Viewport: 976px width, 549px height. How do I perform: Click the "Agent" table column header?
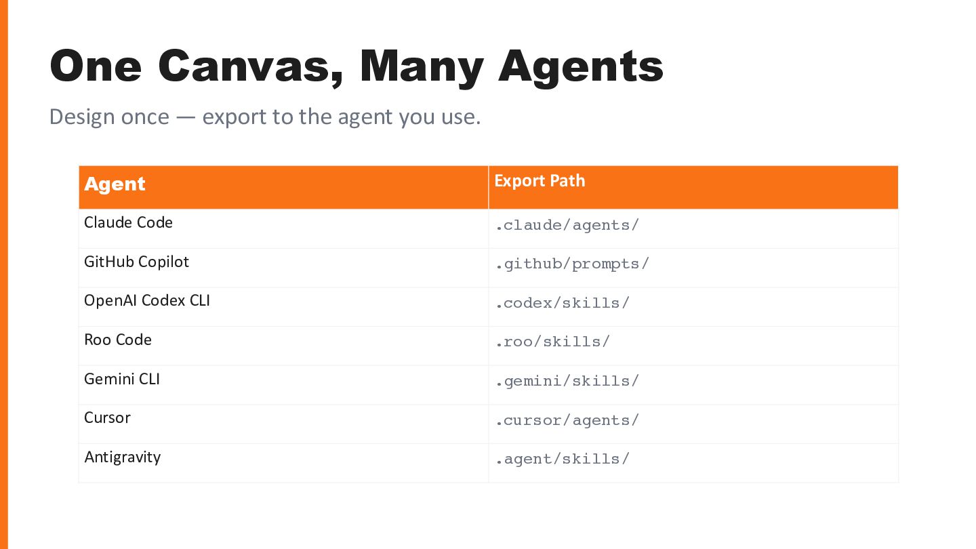click(x=115, y=184)
